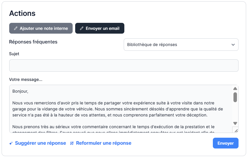Screen dimensions: 249x158
Task: Click the "Sujet" field label
Action: 14,54
